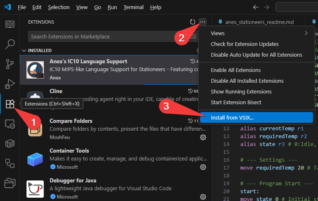The image size is (318, 201).
Task: Click the Anex's IC10 extension icon
Action: pyautogui.click(x=35, y=70)
